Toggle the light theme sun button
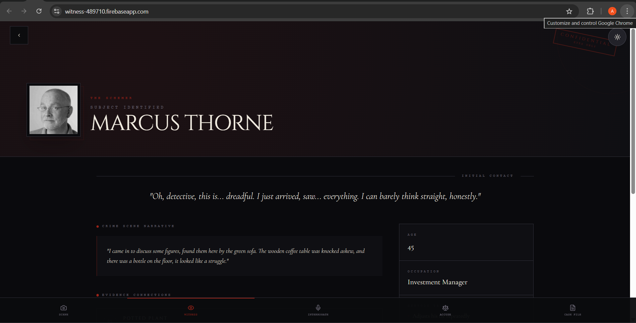This screenshot has height=323, width=636. (617, 37)
